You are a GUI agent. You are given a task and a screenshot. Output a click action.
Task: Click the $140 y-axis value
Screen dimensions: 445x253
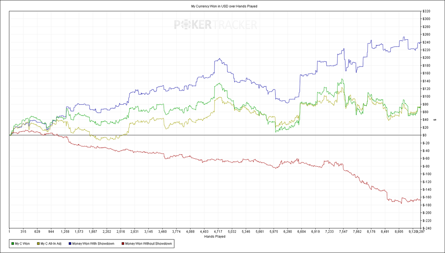(426, 81)
